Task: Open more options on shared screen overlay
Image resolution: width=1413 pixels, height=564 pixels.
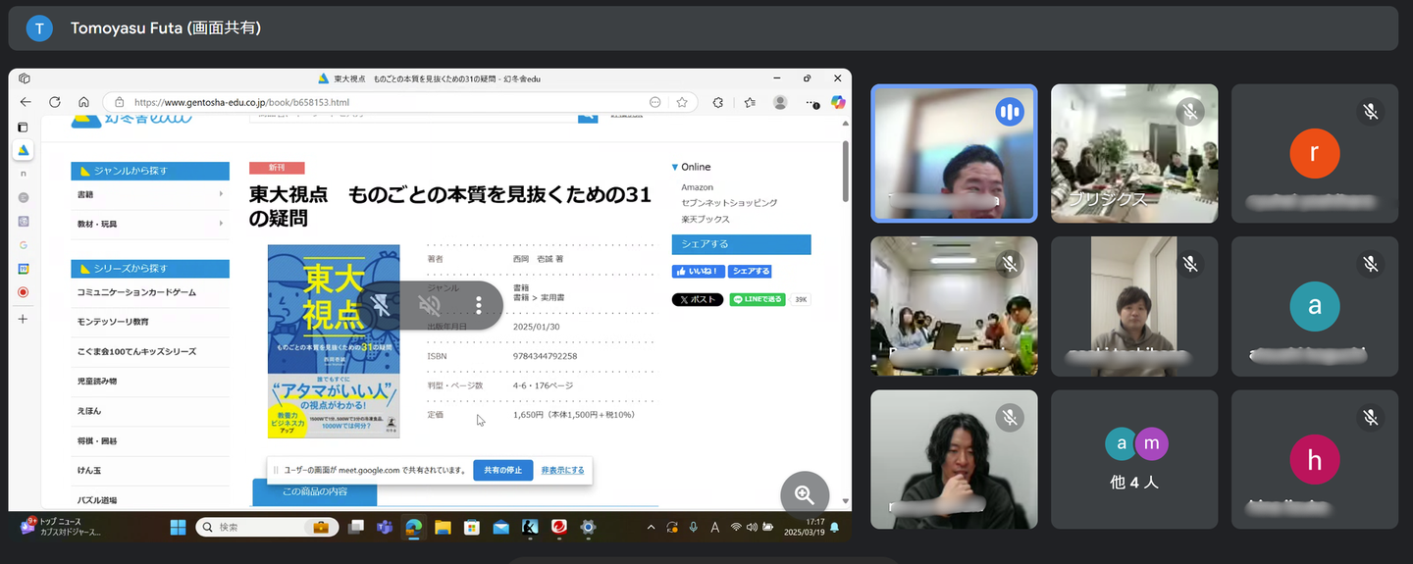Action: [479, 305]
